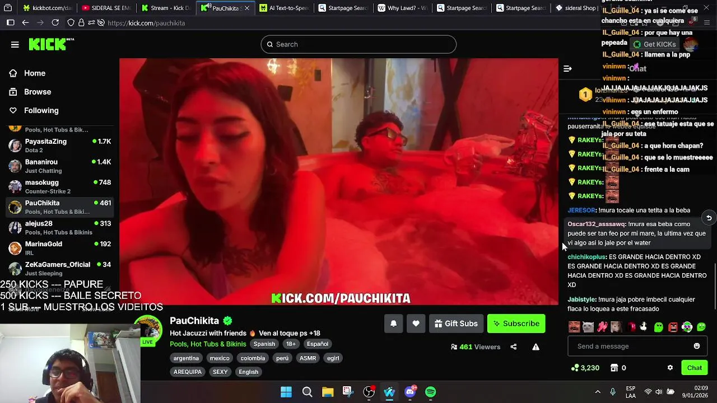Image resolution: width=717 pixels, height=403 pixels.
Task: Click the argentina tag
Action: (x=186, y=358)
